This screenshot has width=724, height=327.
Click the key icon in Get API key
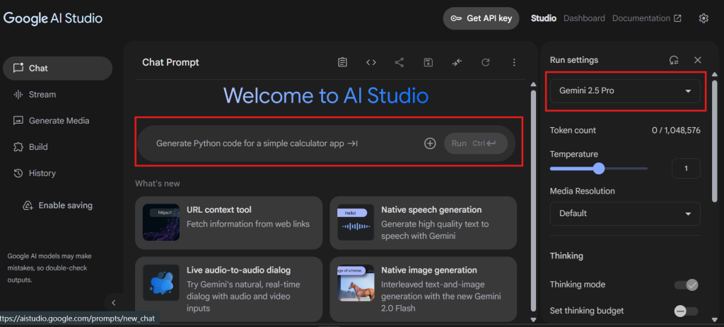pos(456,18)
